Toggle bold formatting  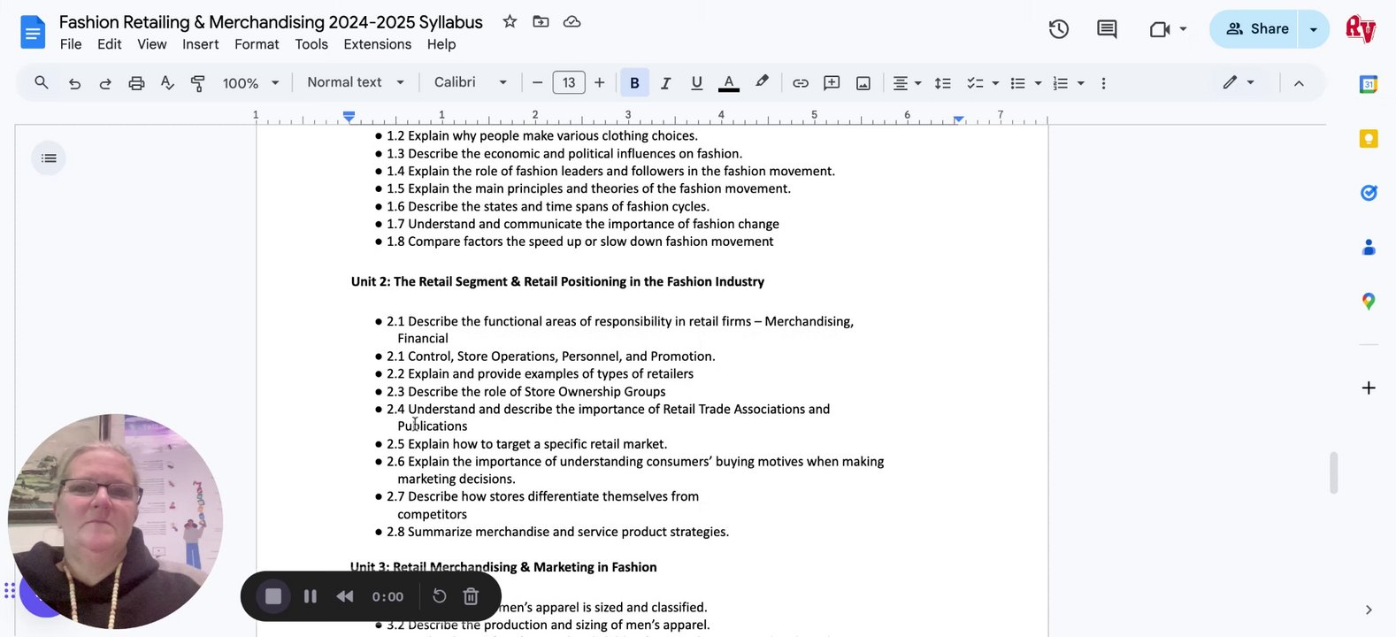click(x=634, y=83)
